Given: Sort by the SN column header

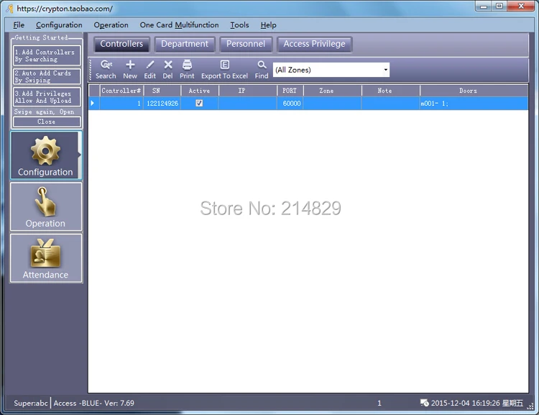Looking at the screenshot, I should coord(162,91).
